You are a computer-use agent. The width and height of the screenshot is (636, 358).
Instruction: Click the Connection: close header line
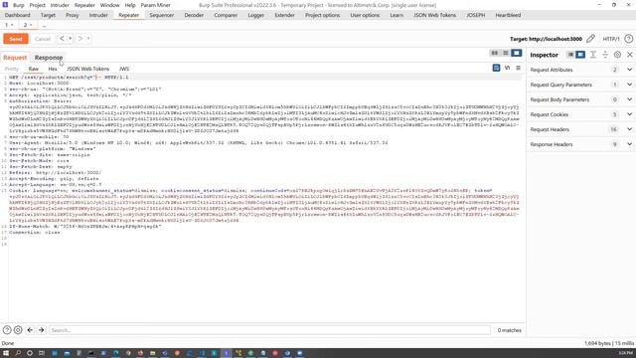point(35,233)
